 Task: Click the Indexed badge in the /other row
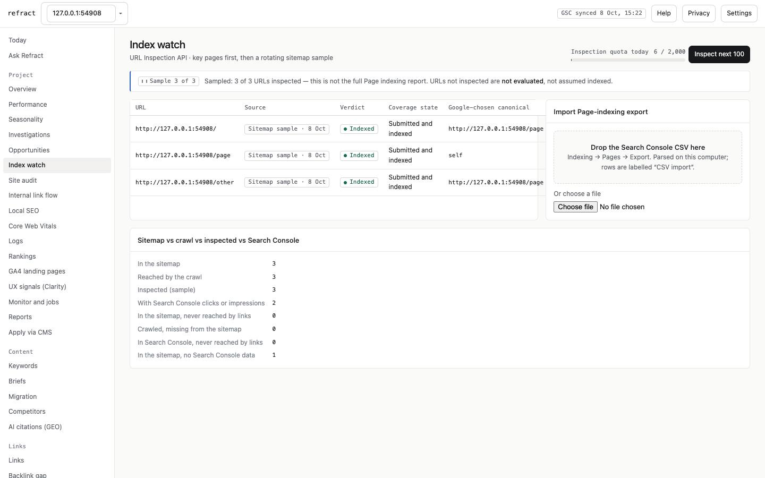[359, 182]
